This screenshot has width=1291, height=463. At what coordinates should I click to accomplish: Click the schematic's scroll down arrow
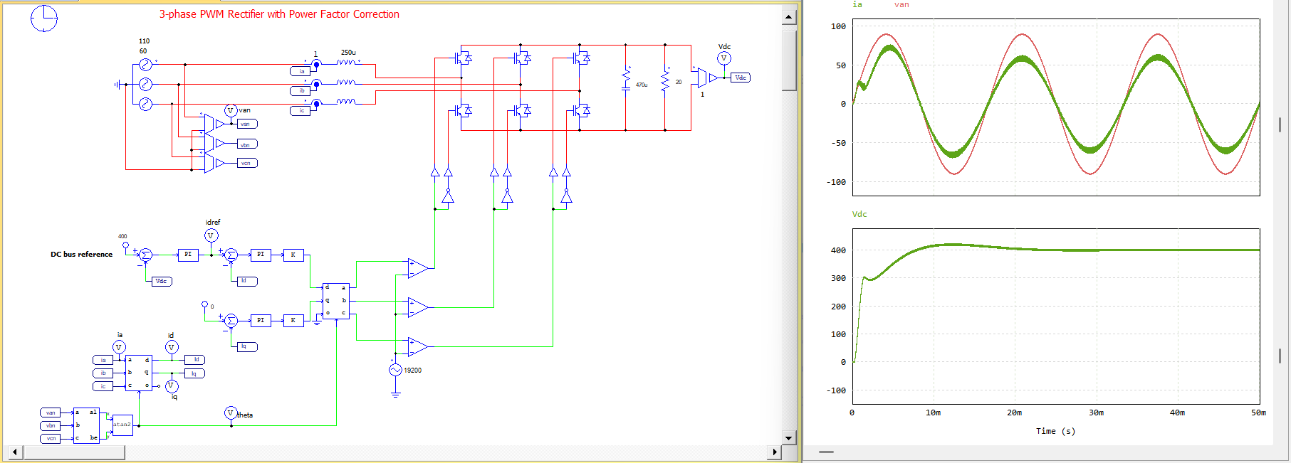coord(788,438)
